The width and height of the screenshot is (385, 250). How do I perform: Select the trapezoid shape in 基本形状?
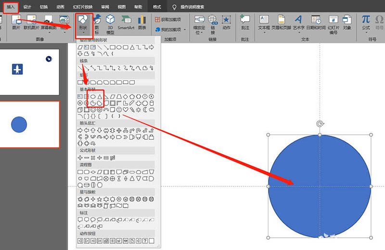pyautogui.click(x=119, y=97)
